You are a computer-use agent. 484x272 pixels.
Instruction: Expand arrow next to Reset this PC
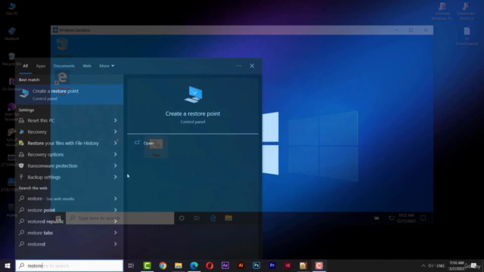[x=116, y=120]
